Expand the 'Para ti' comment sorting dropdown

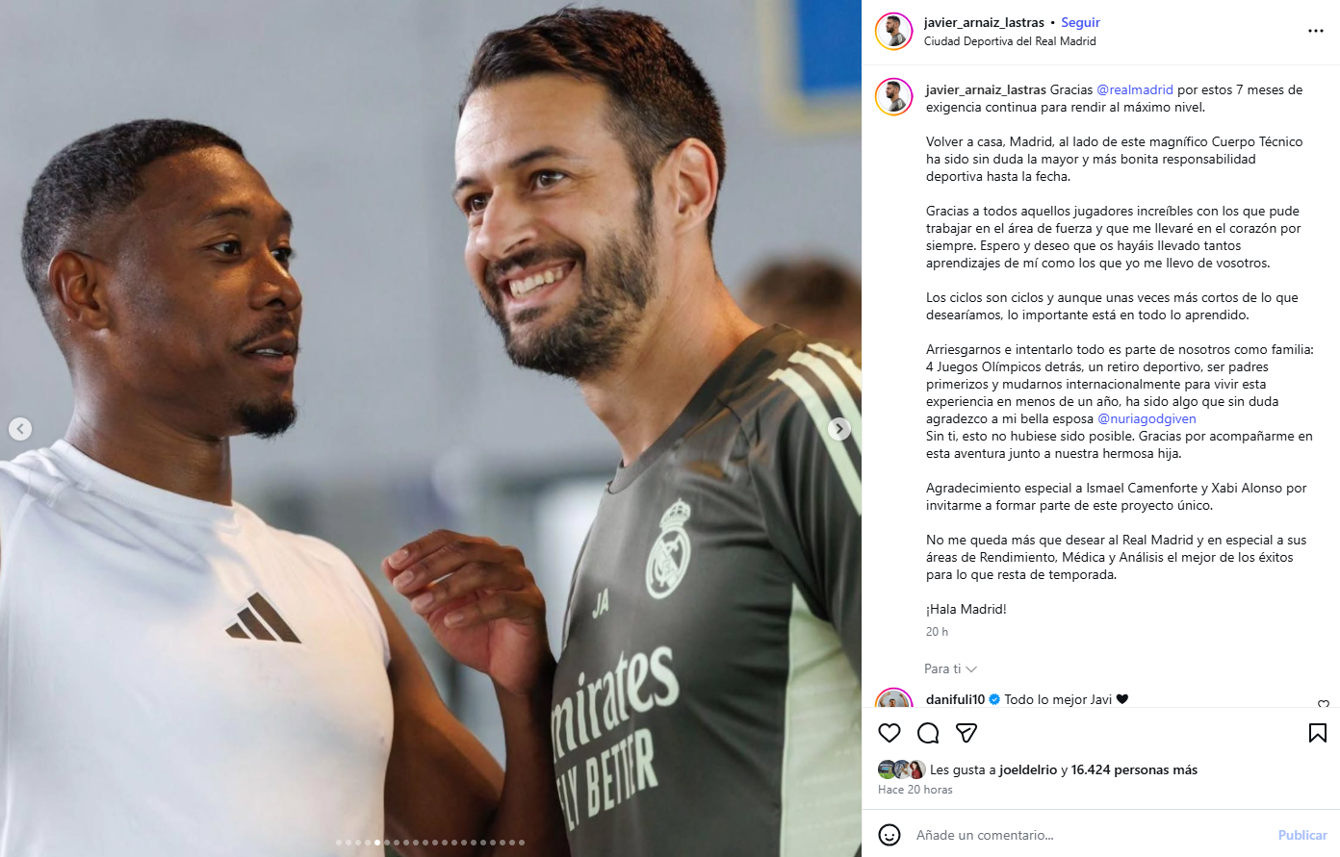pyautogui.click(x=950, y=668)
